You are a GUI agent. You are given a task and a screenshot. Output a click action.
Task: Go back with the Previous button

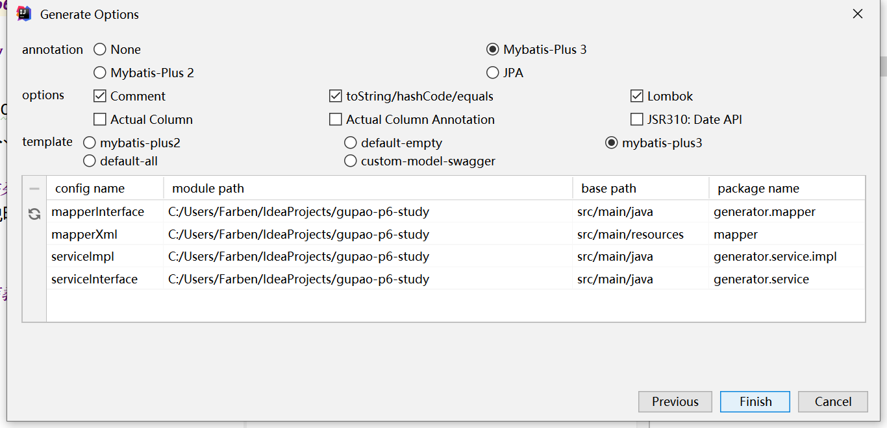pos(675,402)
